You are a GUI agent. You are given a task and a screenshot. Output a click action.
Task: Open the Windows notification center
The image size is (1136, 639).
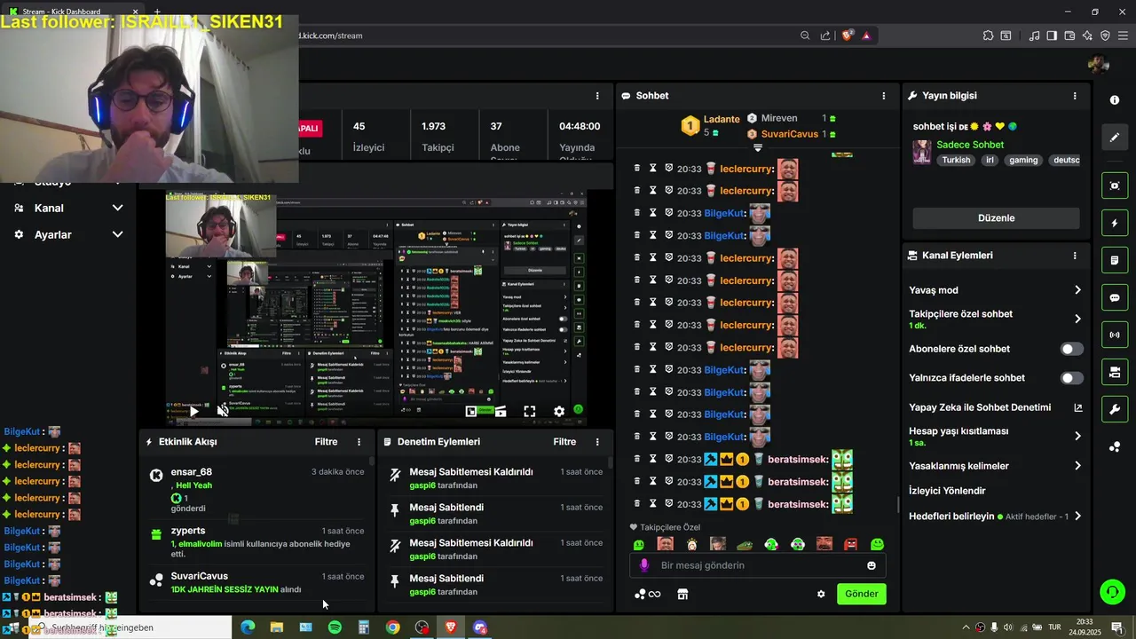coord(1116,627)
